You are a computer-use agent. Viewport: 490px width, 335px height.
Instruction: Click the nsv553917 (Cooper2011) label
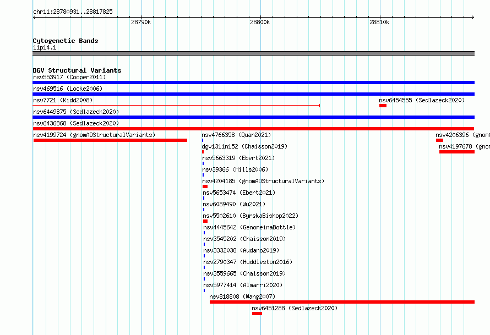pos(69,77)
